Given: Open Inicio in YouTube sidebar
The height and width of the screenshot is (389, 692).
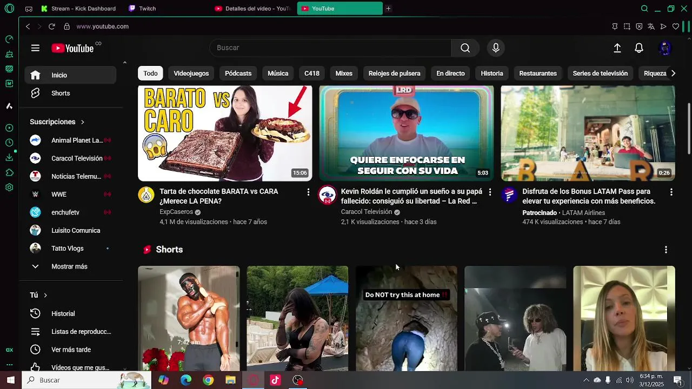Looking at the screenshot, I should [70, 75].
